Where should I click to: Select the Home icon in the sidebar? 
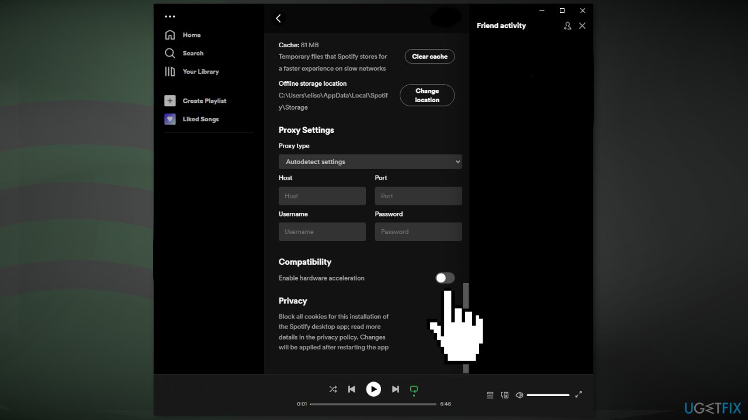pos(169,34)
